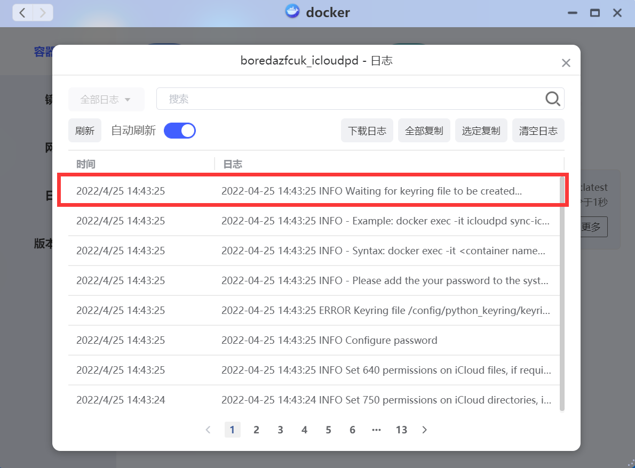Click the back navigation arrow
Viewport: 635px width, 468px height.
point(22,12)
